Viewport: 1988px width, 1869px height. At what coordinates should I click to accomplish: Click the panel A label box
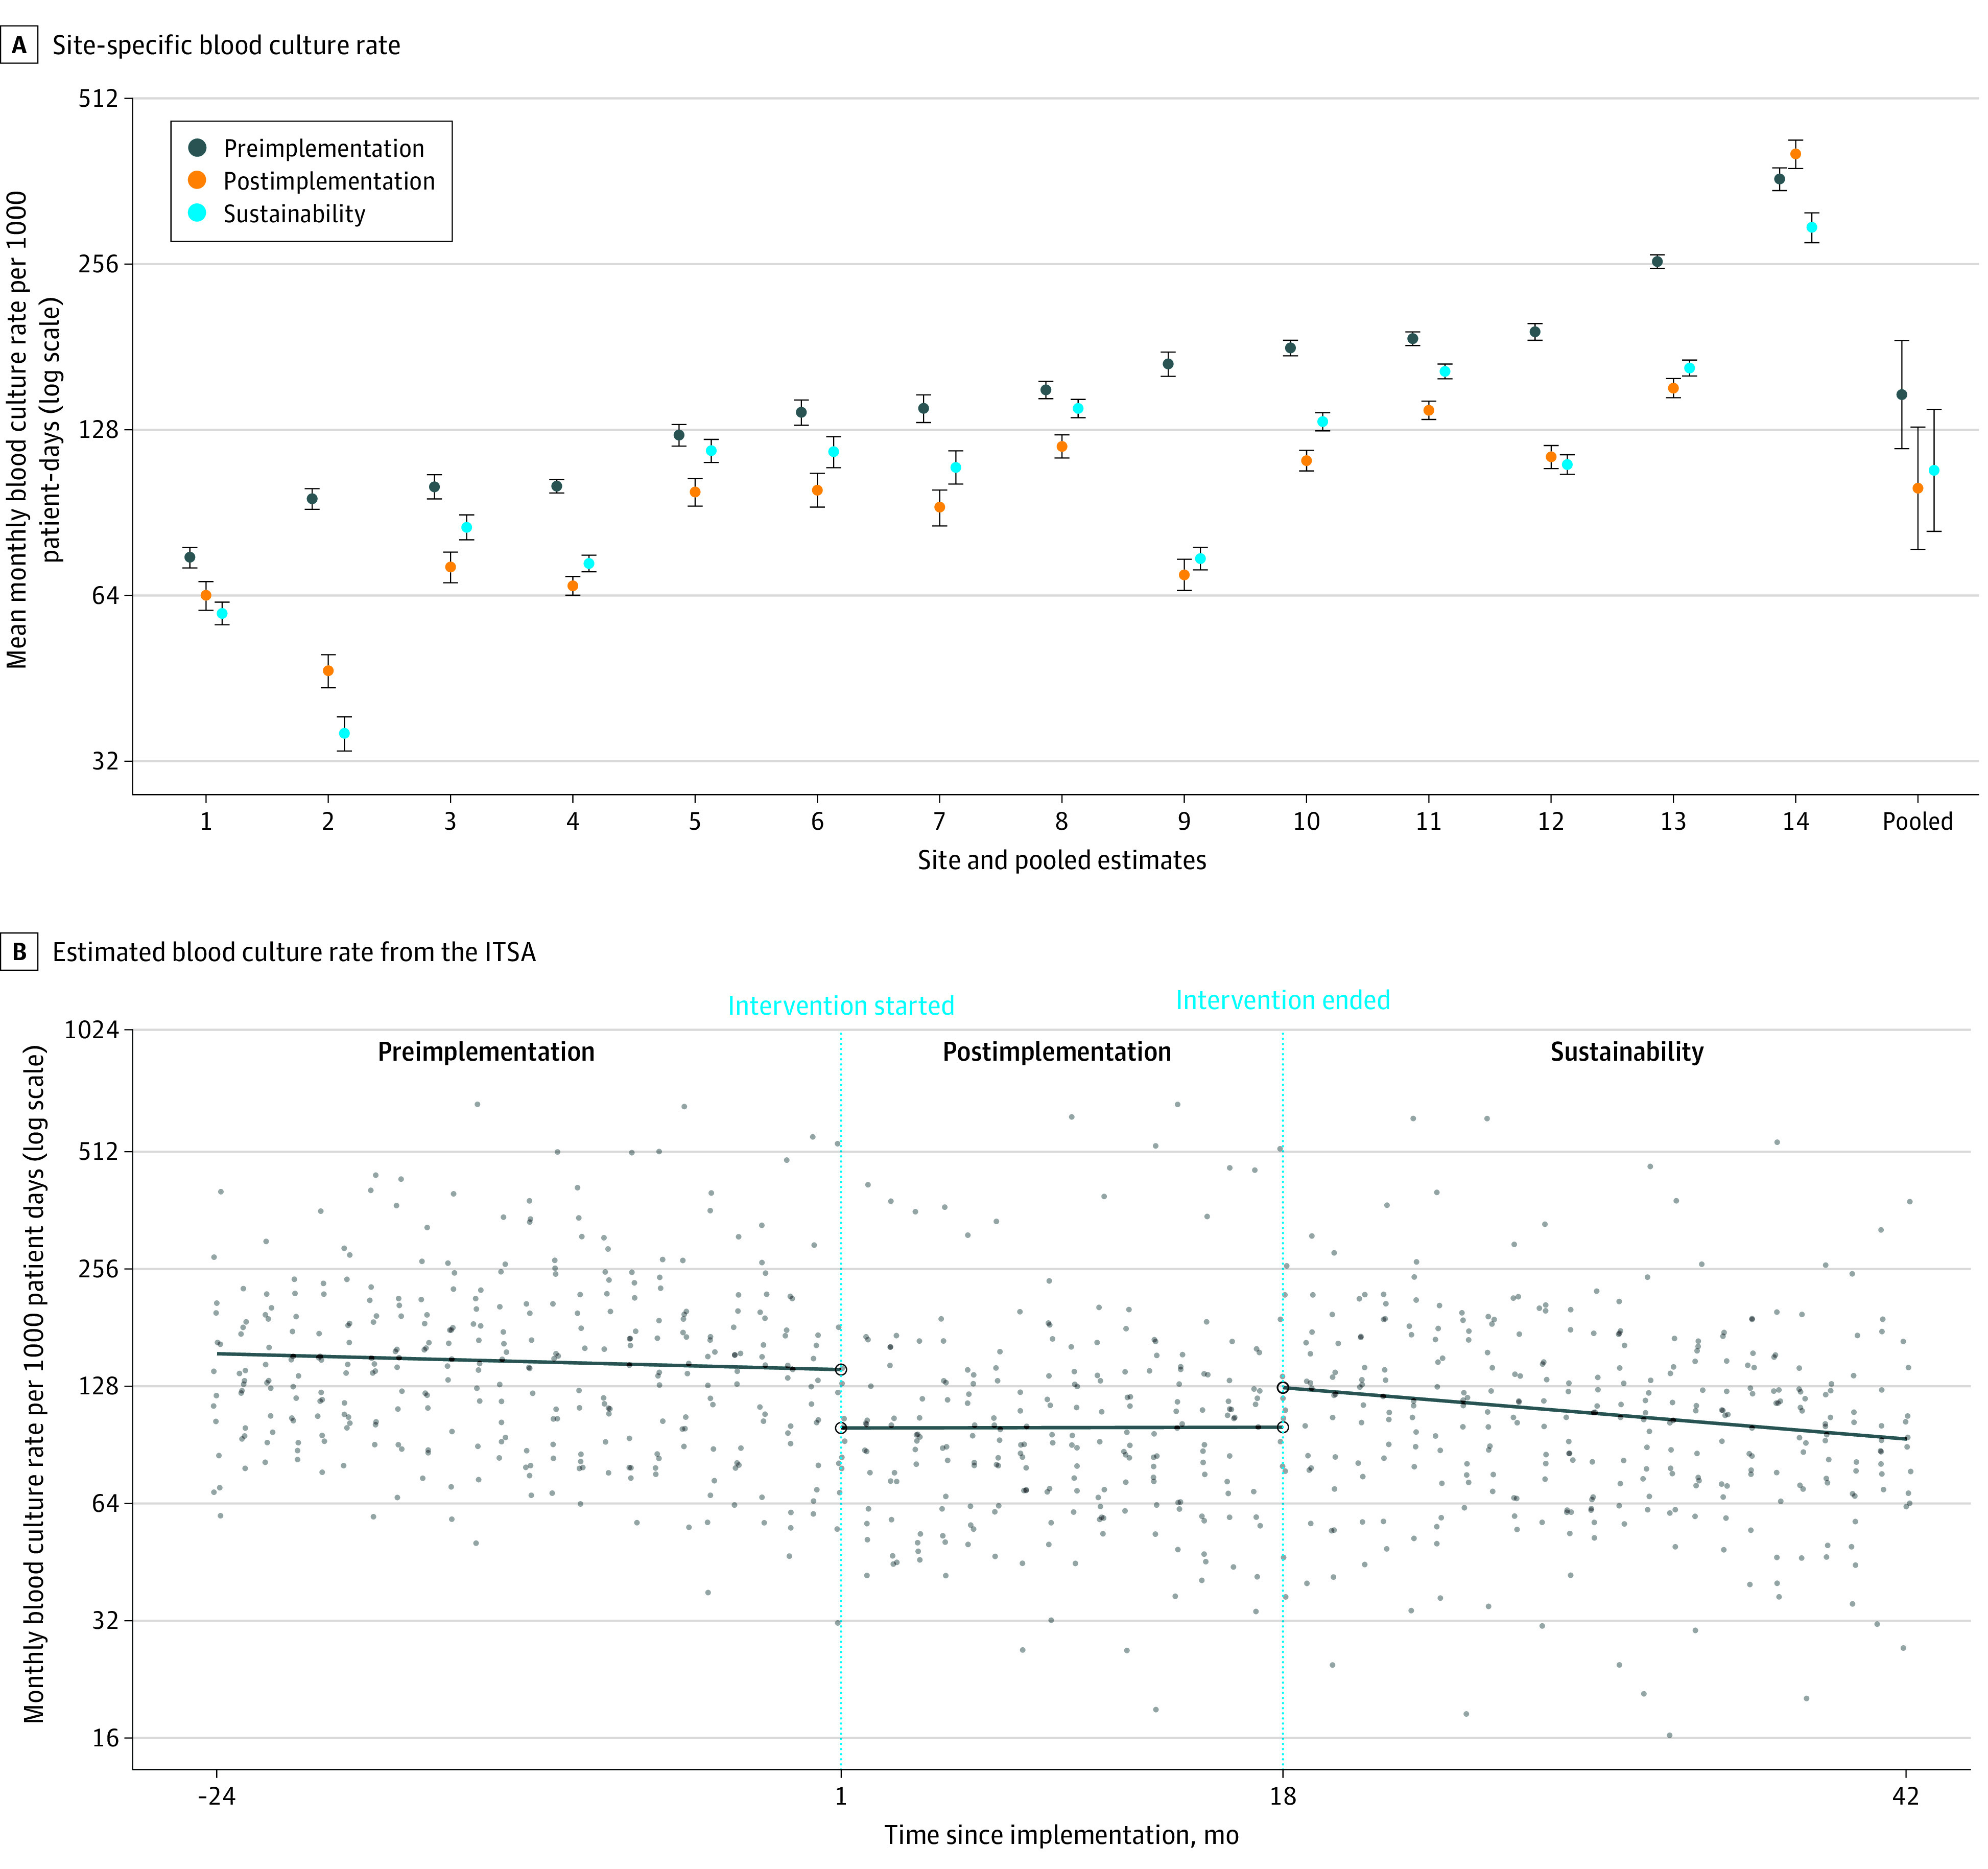pyautogui.click(x=19, y=45)
